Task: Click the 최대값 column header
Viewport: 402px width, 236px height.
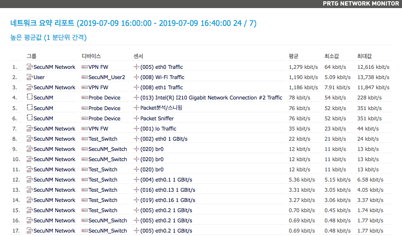Action: [365, 56]
